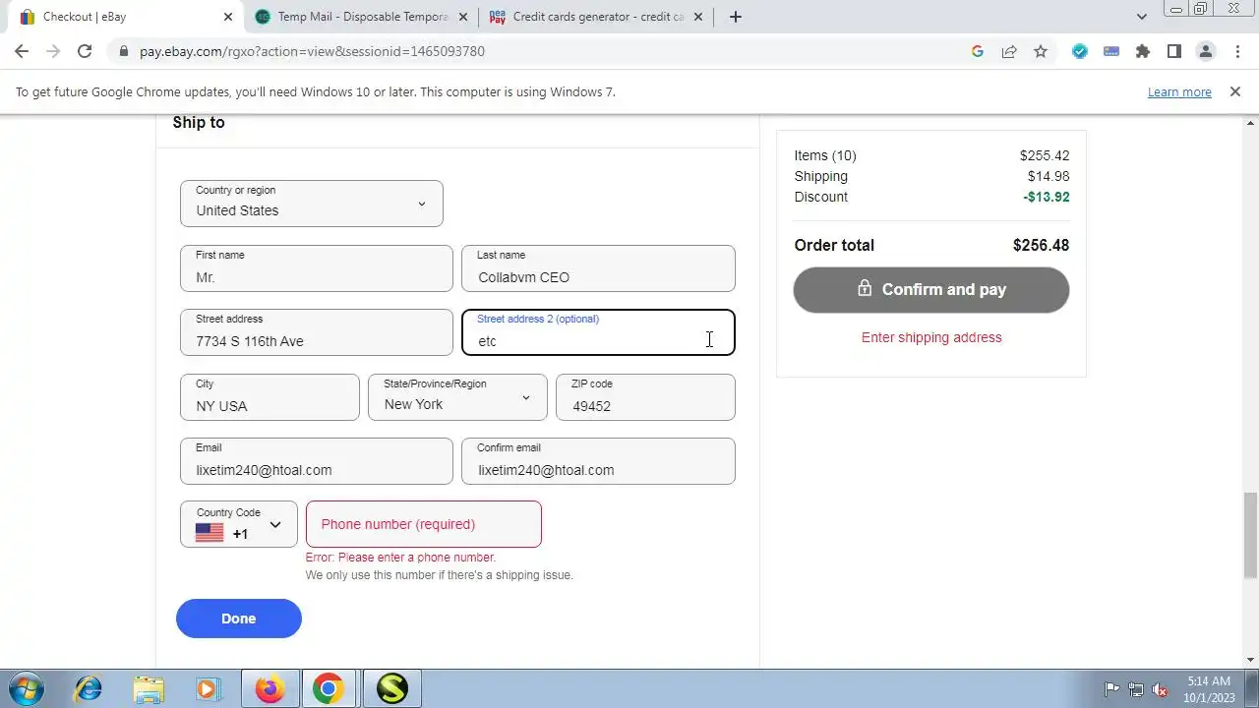Viewport: 1259px width, 708px height.
Task: Click the Discount value -$13.92
Action: pos(1047,197)
